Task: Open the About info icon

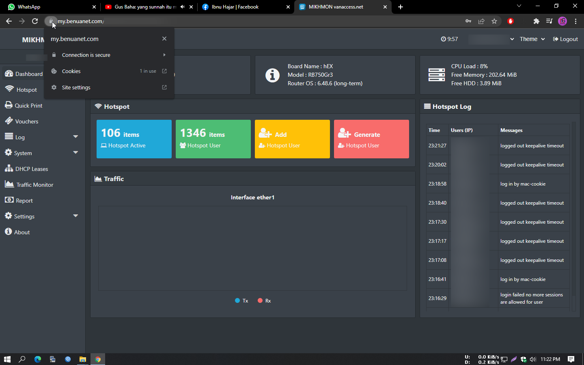Action: (x=9, y=232)
